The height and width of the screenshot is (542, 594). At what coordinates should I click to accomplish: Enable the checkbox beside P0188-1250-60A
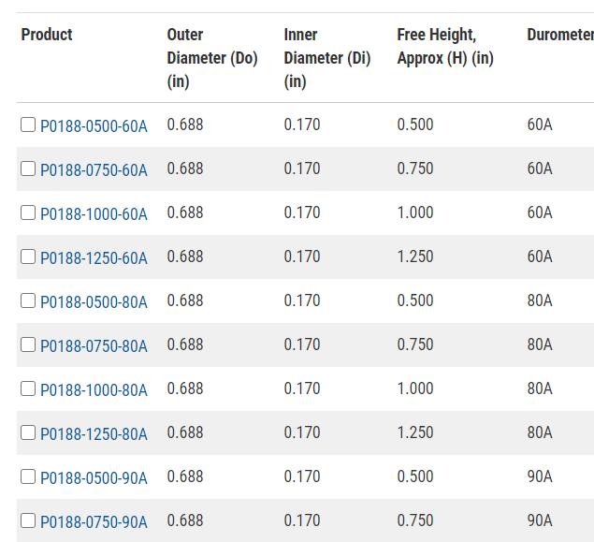pyautogui.click(x=28, y=256)
